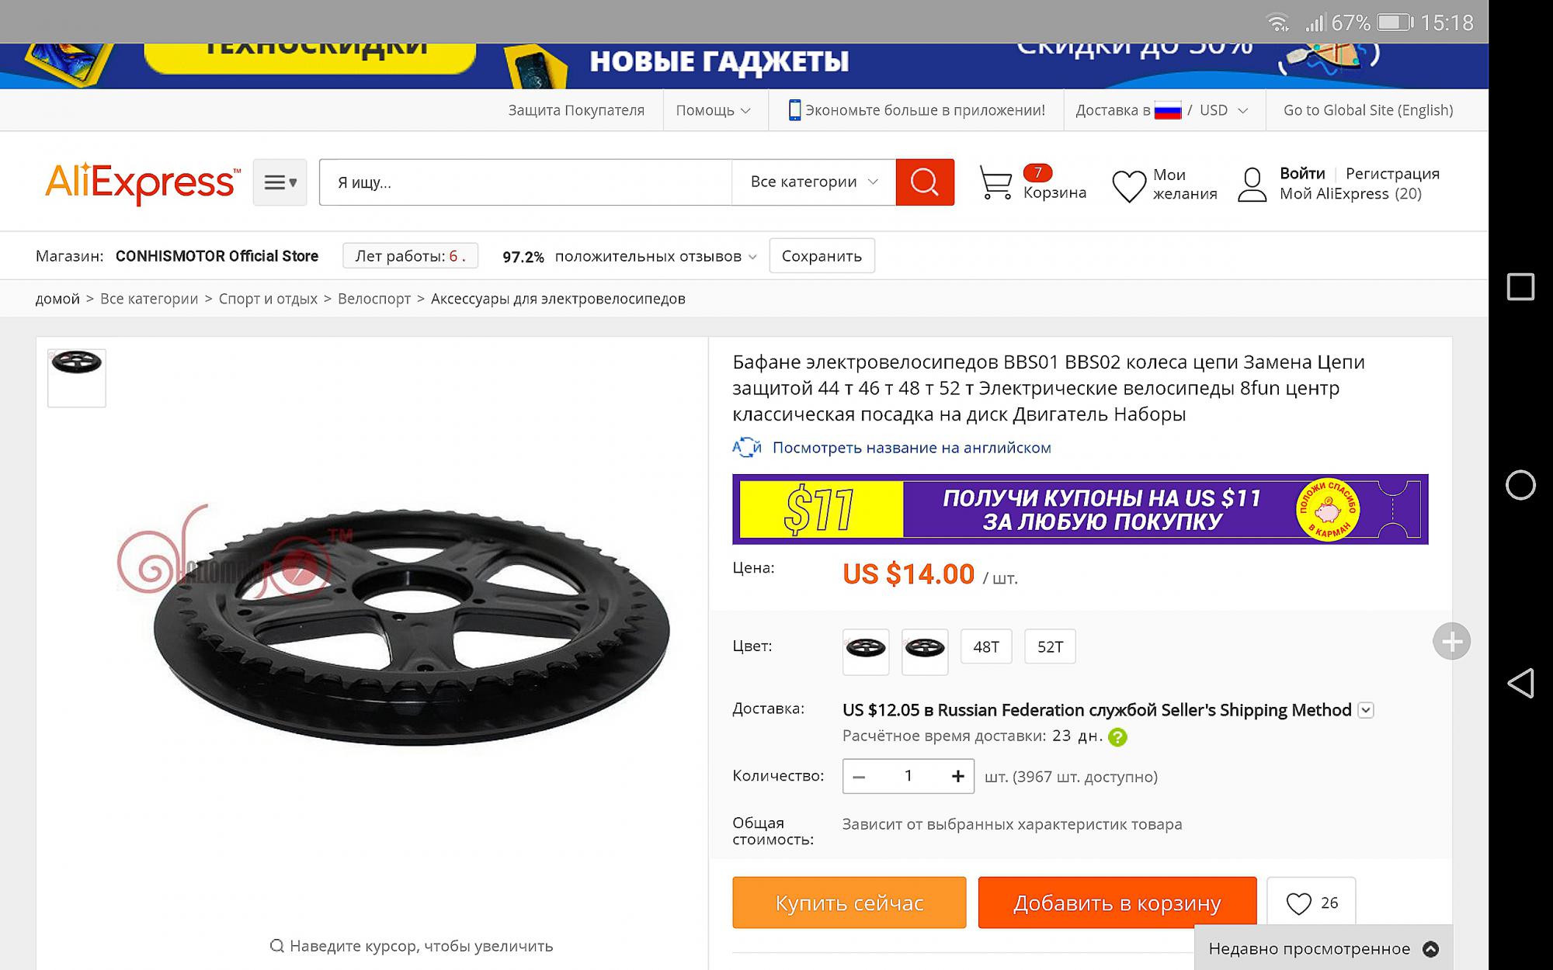Expand the shipping method dropdown arrow

[x=1366, y=710]
